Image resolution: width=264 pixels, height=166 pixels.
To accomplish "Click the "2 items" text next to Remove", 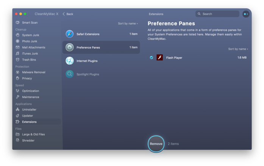I will pyautogui.click(x=173, y=144).
